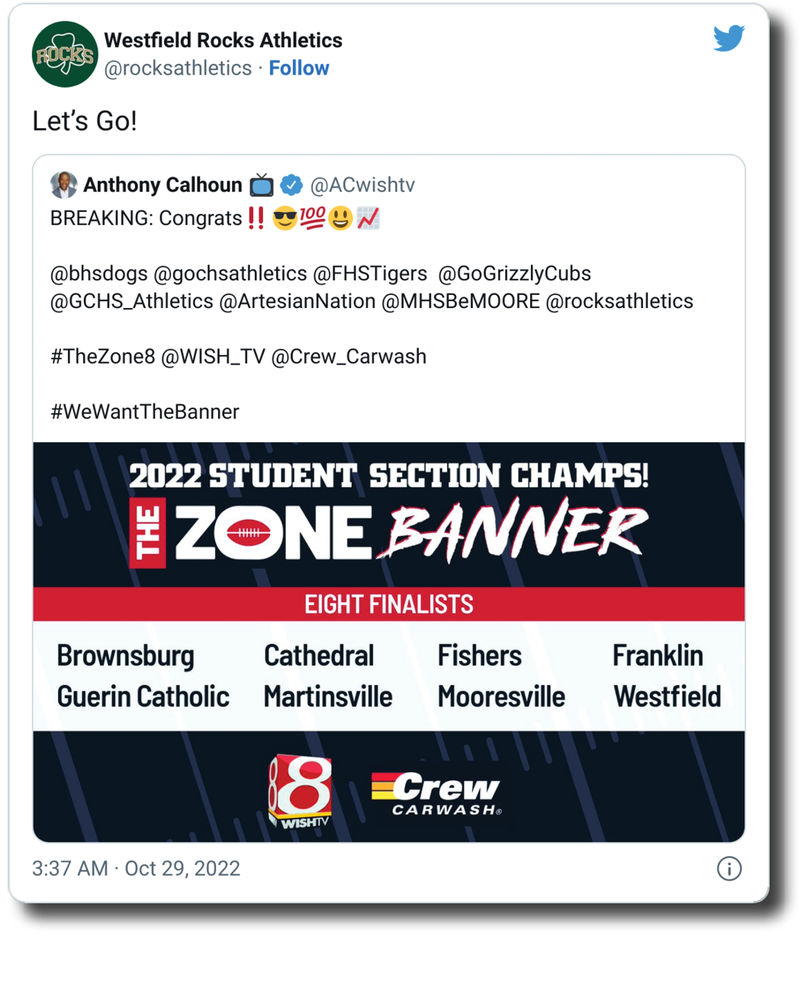807x994 pixels.
Task: Open the #WeWantTheBanner hashtag
Action: point(144,412)
